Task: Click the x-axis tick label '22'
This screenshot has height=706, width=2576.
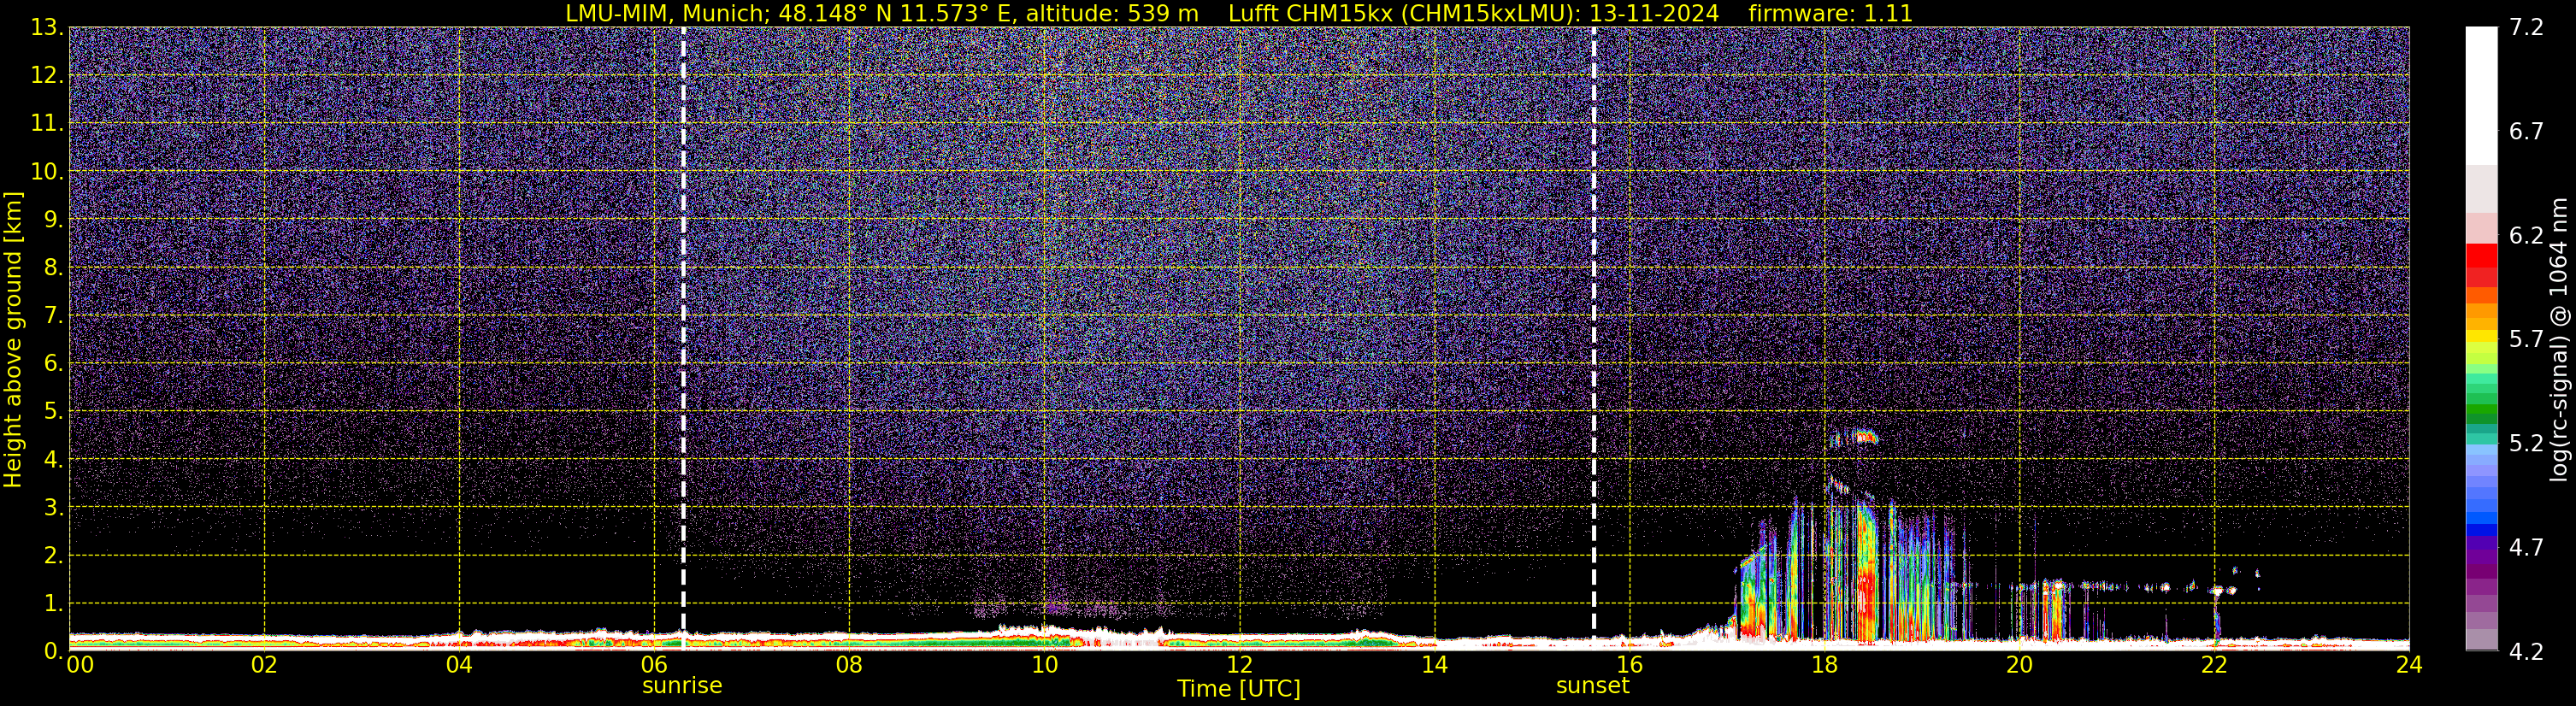Action: pos(2214,665)
